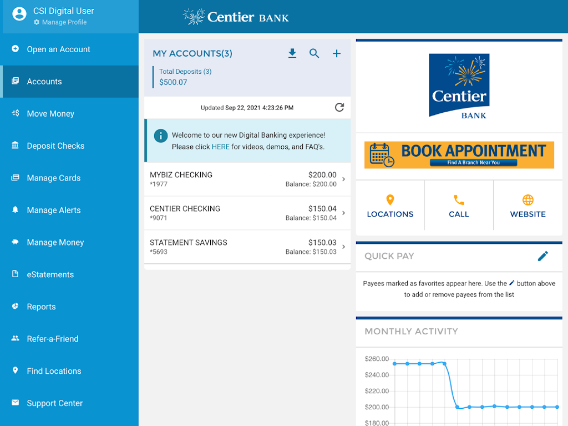The height and width of the screenshot is (426, 568).
Task: Open LOCATIONS button
Action: (390, 206)
